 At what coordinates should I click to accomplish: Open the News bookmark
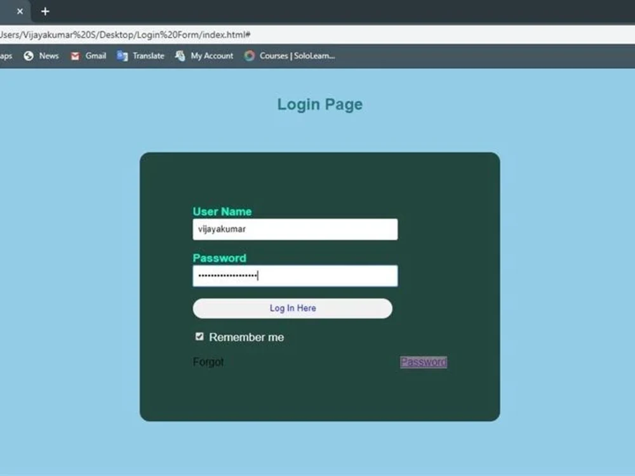pyautogui.click(x=41, y=56)
